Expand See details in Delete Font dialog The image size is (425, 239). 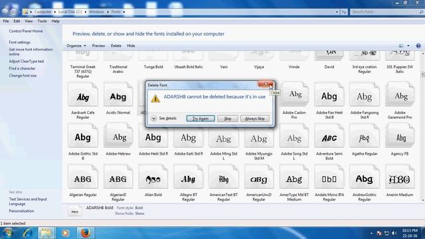[164, 118]
